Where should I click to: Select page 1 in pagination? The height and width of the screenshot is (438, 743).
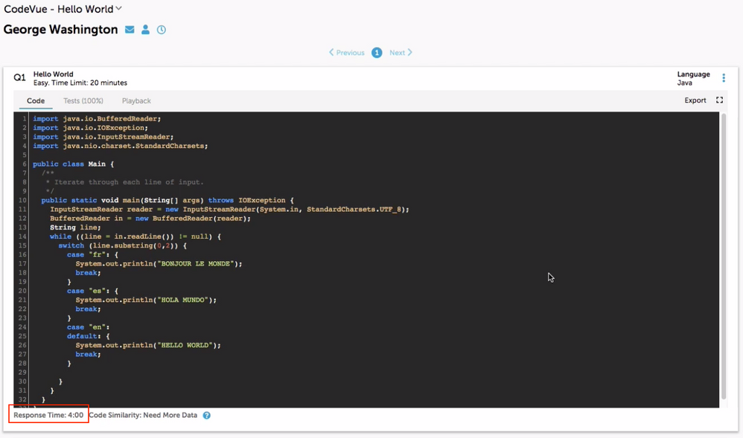coord(377,53)
